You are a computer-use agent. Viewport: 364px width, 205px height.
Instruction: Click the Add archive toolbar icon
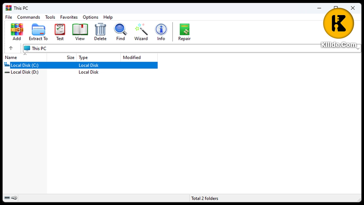17,29
